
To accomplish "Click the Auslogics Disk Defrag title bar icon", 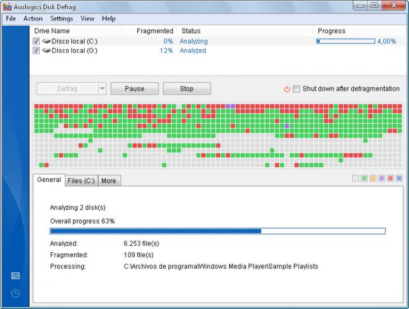I will pos(7,6).
